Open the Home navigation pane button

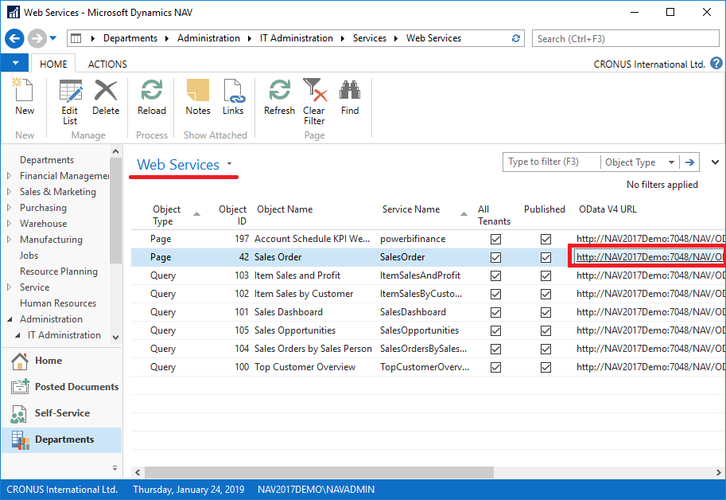tap(61, 361)
